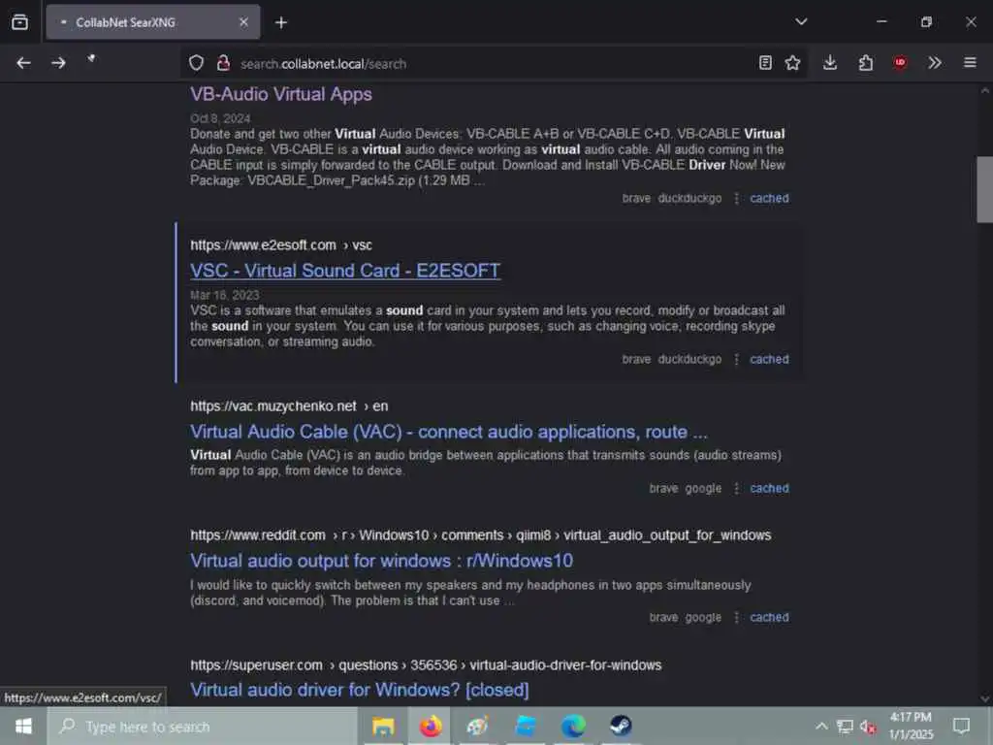Open Virtual Audio Cable (VAC) result

[449, 432]
